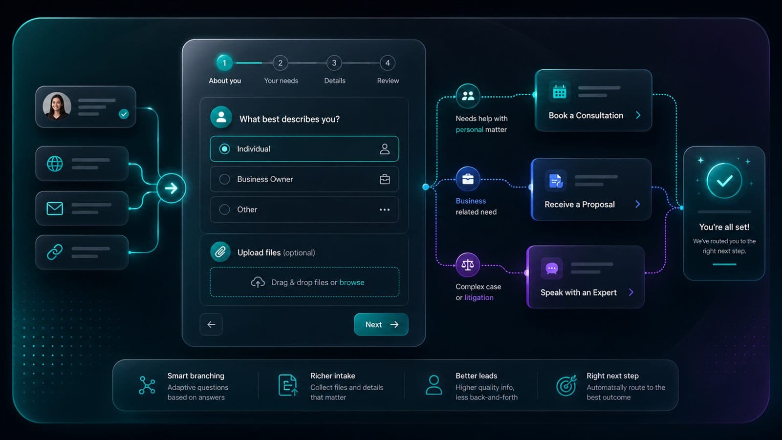
Task: Click the chain link source icon
Action: 55,252
